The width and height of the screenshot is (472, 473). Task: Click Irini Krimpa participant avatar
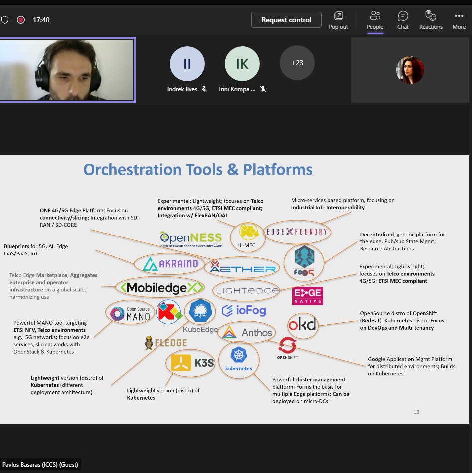coord(242,64)
